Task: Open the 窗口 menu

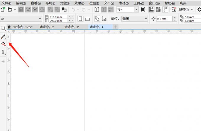Action: (154, 3)
